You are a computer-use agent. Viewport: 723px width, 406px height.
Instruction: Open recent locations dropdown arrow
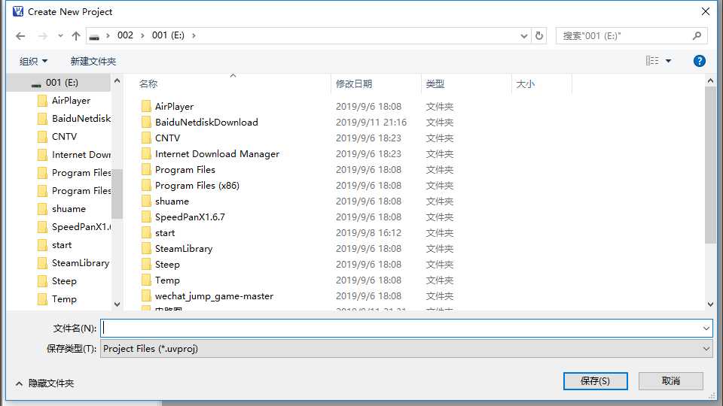tap(60, 36)
